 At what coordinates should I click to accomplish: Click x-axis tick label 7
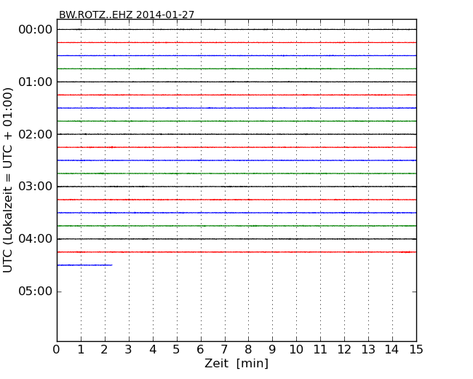click(x=224, y=349)
